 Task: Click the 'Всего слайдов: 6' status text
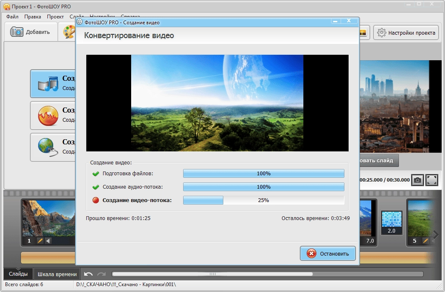24,284
